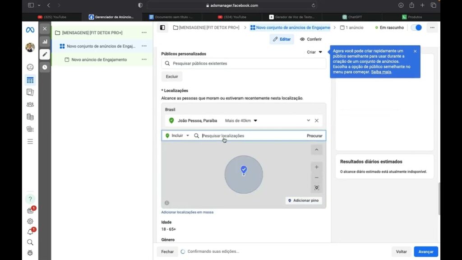Click the Meta logo icon
Screen dimensions: 462x260
point(30,30)
